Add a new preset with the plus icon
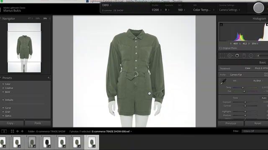Screen dimensions: 268x150 (49, 78)
